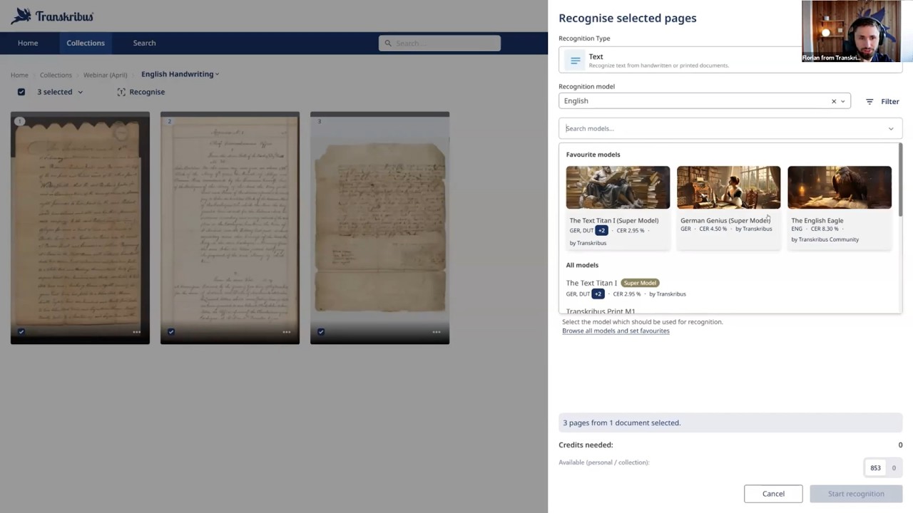This screenshot has width=913, height=513.
Task: Open Browse all models and set favourites
Action: pos(616,331)
